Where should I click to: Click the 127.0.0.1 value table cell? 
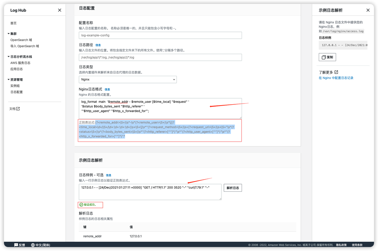(136, 236)
